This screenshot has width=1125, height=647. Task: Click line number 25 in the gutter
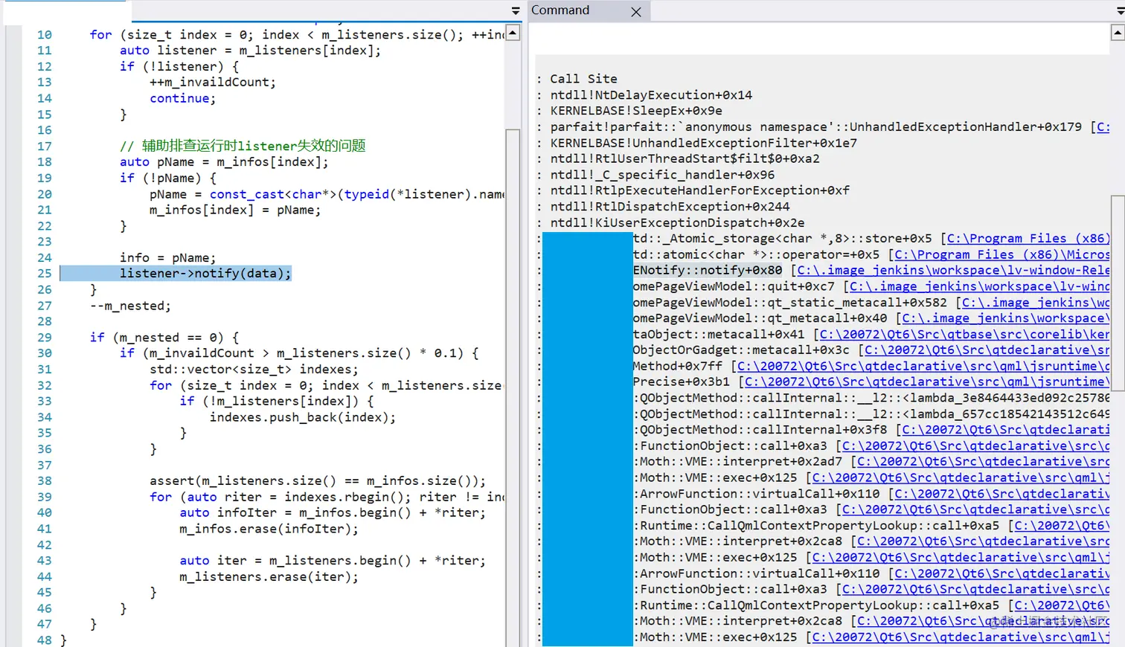coord(45,274)
